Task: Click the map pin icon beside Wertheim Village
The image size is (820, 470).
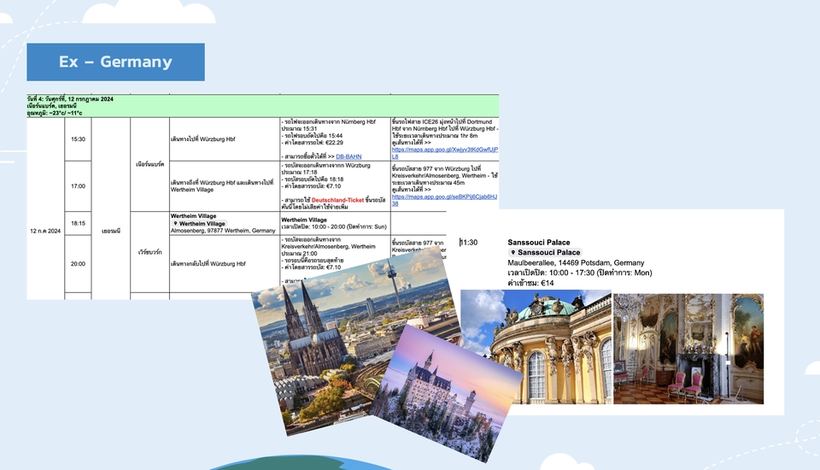Action: (176, 224)
